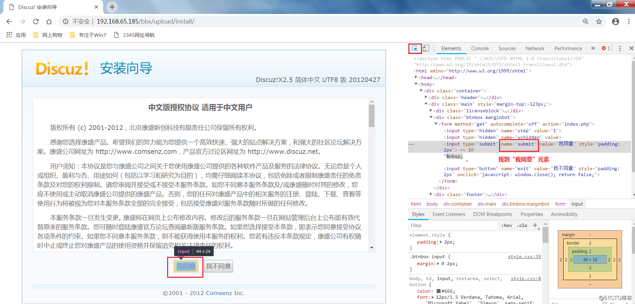The width and height of the screenshot is (635, 304).
Task: Select the input type submit element row
Action: (519, 147)
